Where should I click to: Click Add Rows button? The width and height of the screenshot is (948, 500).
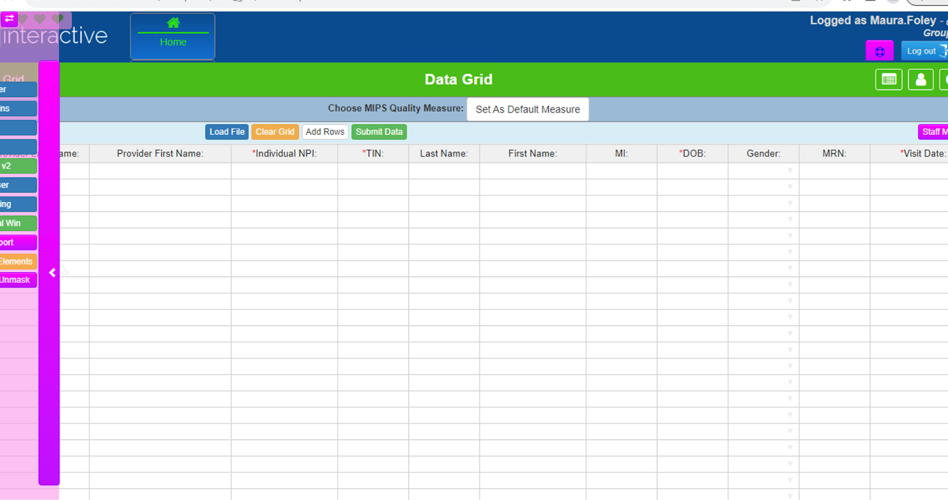click(325, 132)
